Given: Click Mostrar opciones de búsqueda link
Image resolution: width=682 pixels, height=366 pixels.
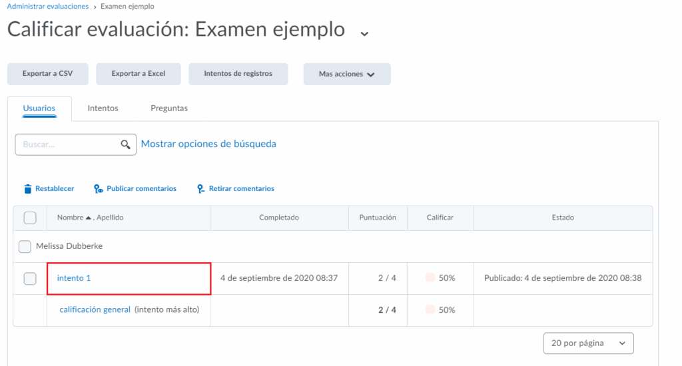Looking at the screenshot, I should [208, 144].
